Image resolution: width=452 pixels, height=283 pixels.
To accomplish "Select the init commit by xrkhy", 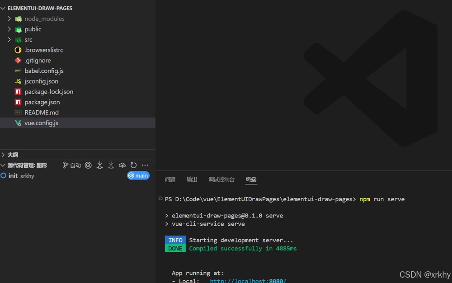I will [78, 175].
